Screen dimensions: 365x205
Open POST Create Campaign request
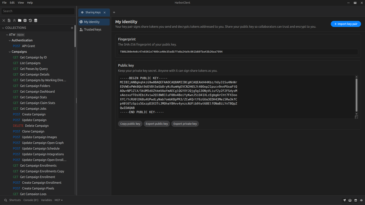coord(29,114)
